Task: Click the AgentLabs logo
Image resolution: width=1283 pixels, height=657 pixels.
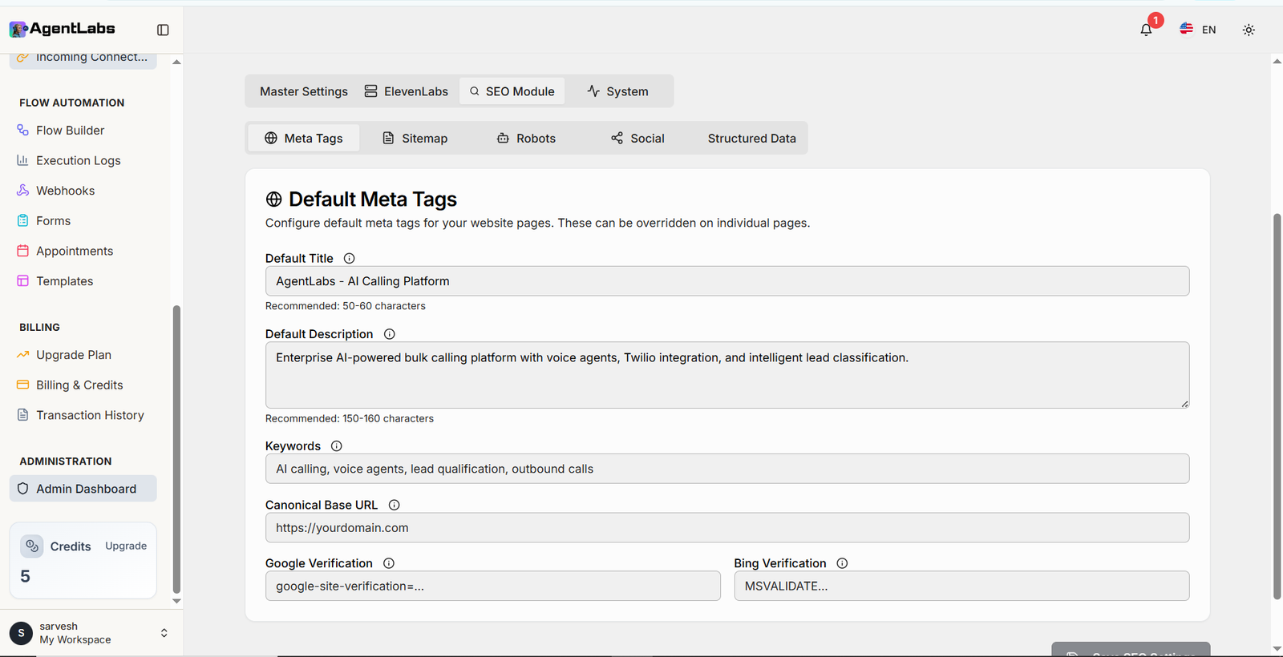Action: 63,29
